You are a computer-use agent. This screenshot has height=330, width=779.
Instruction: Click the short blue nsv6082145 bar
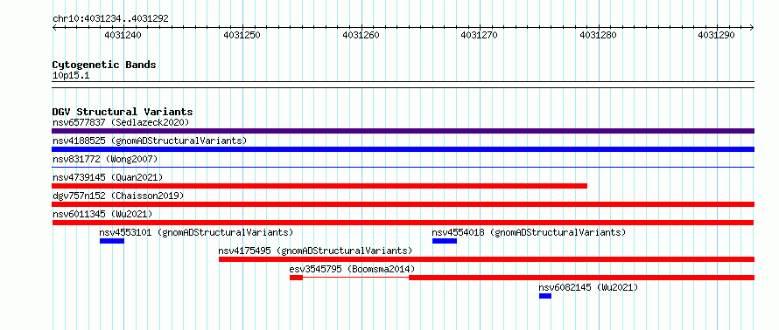tap(545, 296)
